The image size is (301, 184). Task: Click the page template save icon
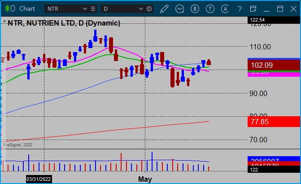[253, 9]
